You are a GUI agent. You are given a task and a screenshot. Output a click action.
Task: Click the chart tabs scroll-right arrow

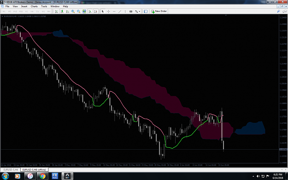coord(286,170)
